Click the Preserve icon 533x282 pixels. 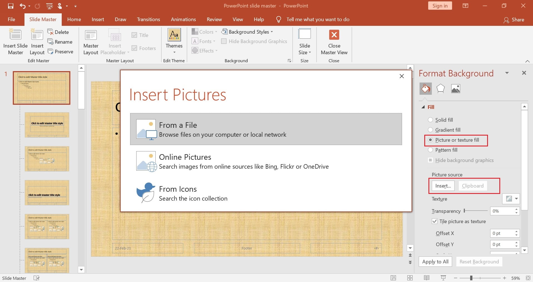(51, 51)
